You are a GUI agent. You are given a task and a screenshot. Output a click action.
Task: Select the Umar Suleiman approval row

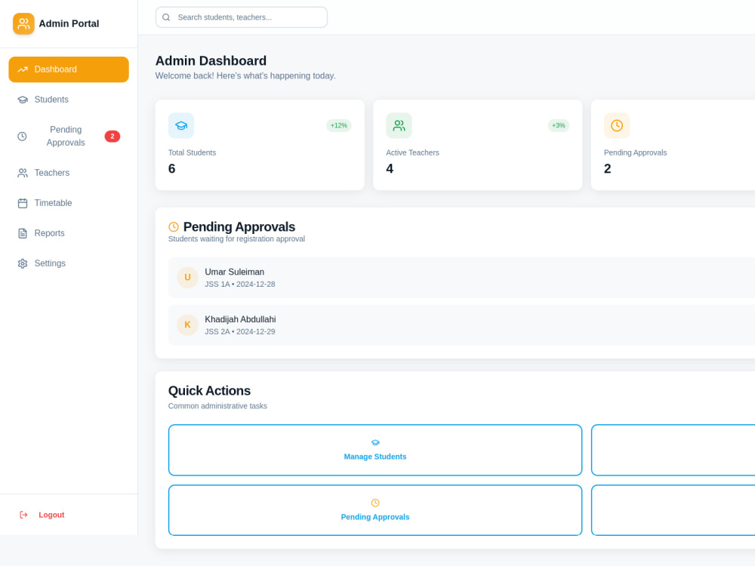(462, 278)
